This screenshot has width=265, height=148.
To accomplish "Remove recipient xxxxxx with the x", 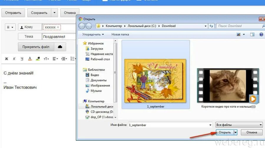I will tap(58, 27).
